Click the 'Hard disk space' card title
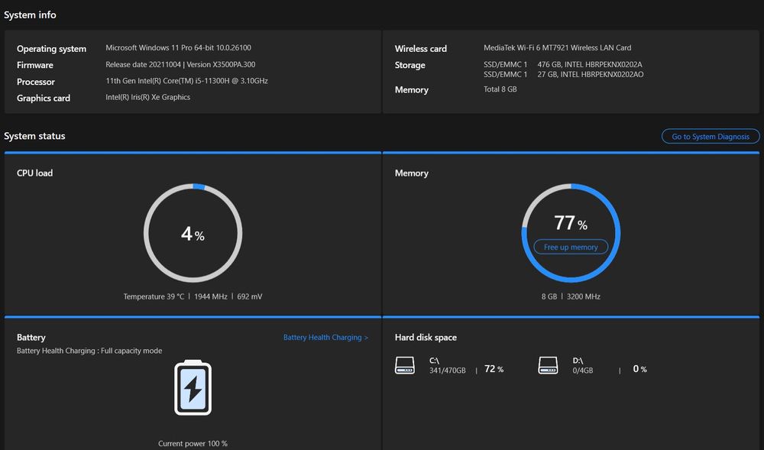Image resolution: width=764 pixels, height=450 pixels. coord(426,337)
